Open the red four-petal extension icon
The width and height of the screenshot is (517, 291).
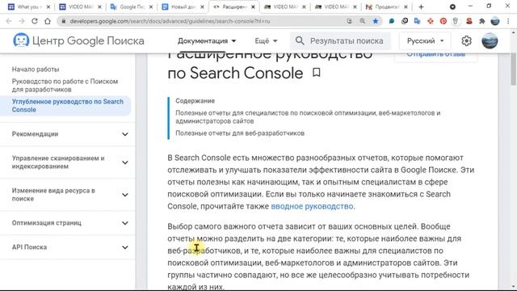coord(431,21)
